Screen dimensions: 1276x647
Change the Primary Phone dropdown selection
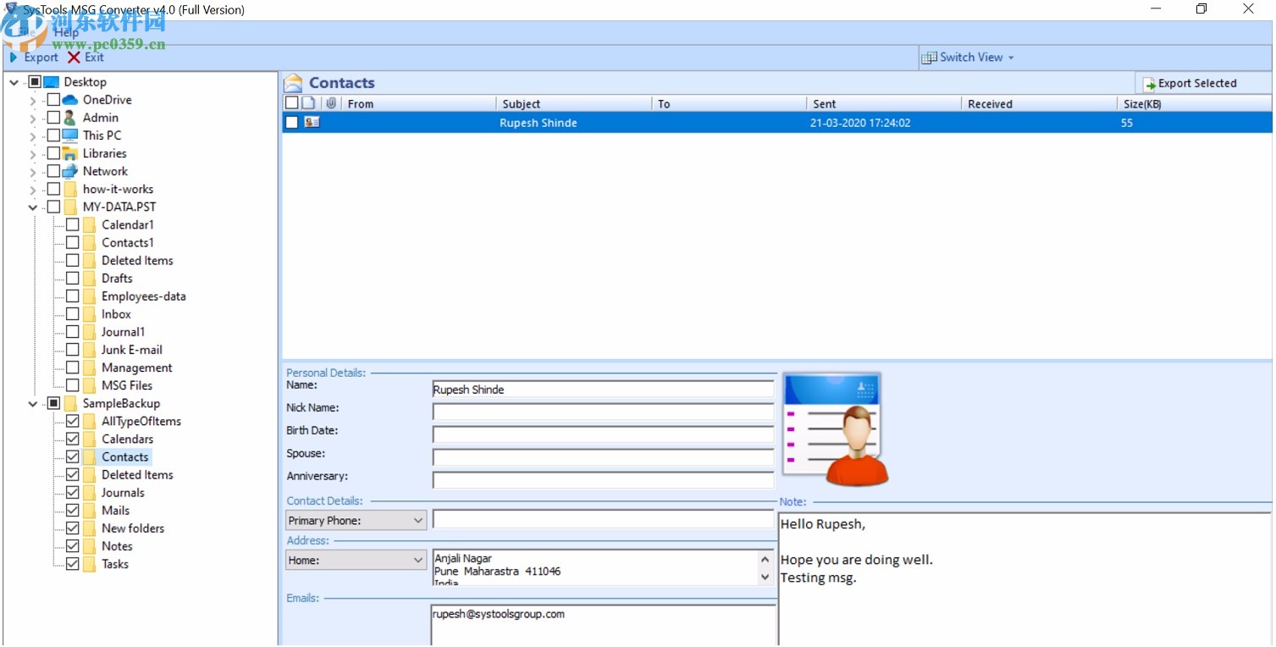417,520
